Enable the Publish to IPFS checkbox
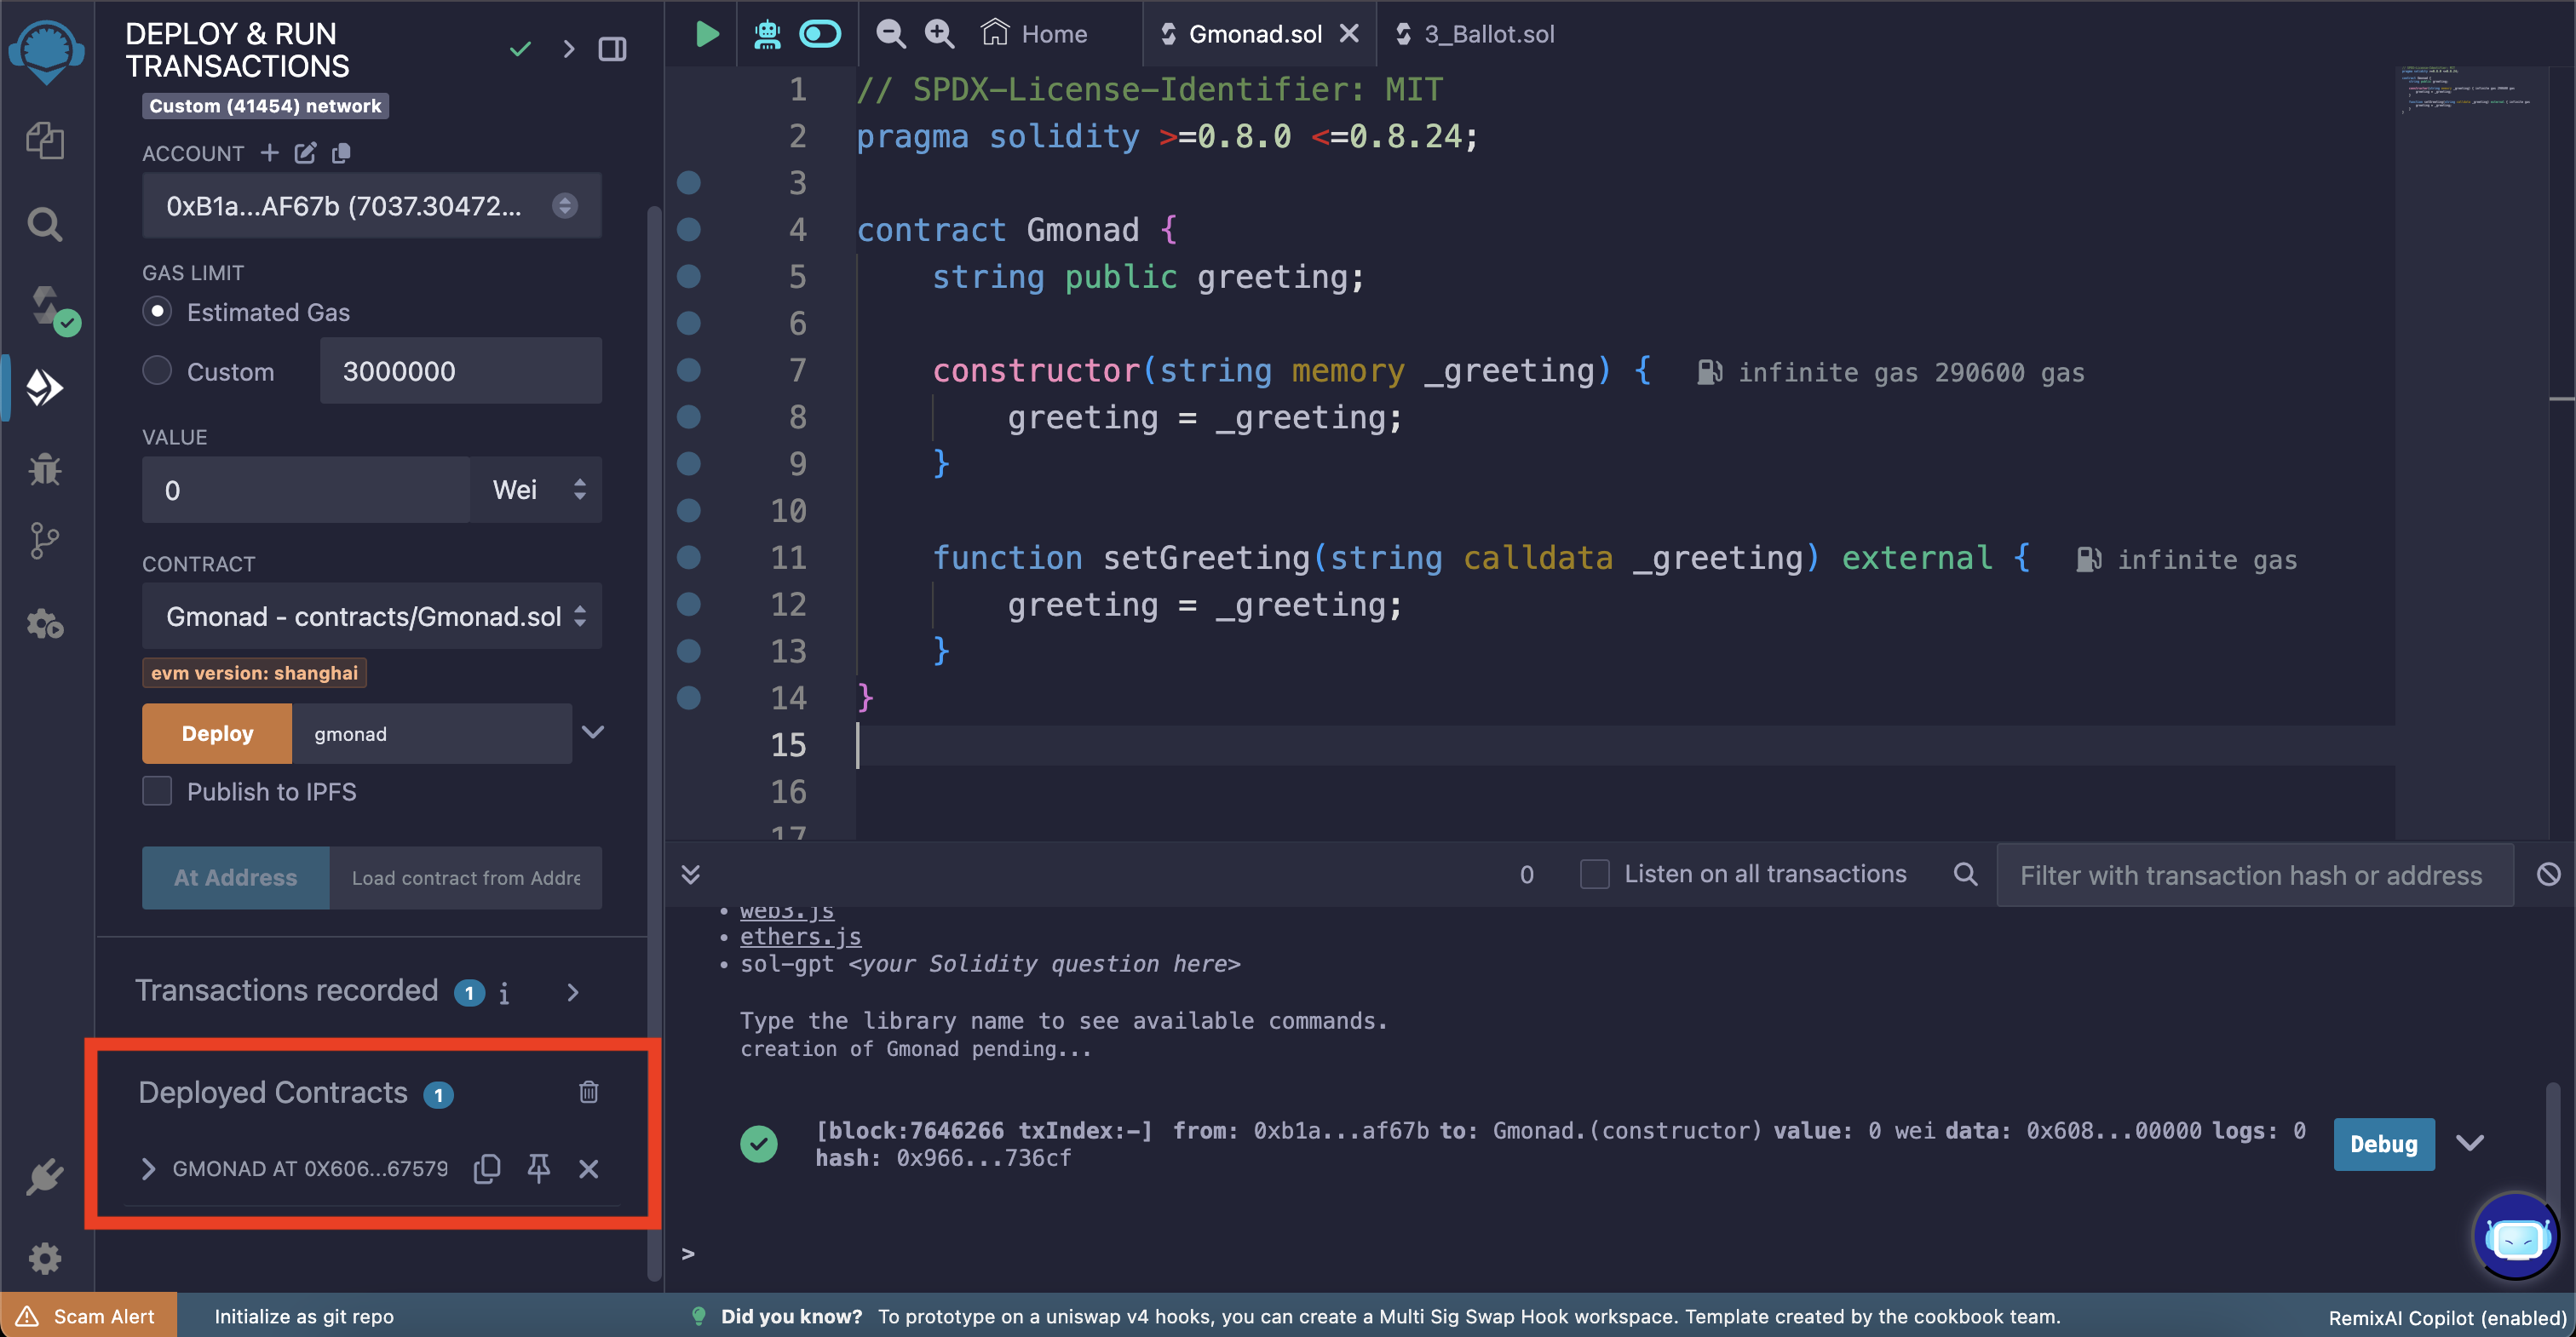Image resolution: width=2576 pixels, height=1337 pixels. pyautogui.click(x=157, y=791)
